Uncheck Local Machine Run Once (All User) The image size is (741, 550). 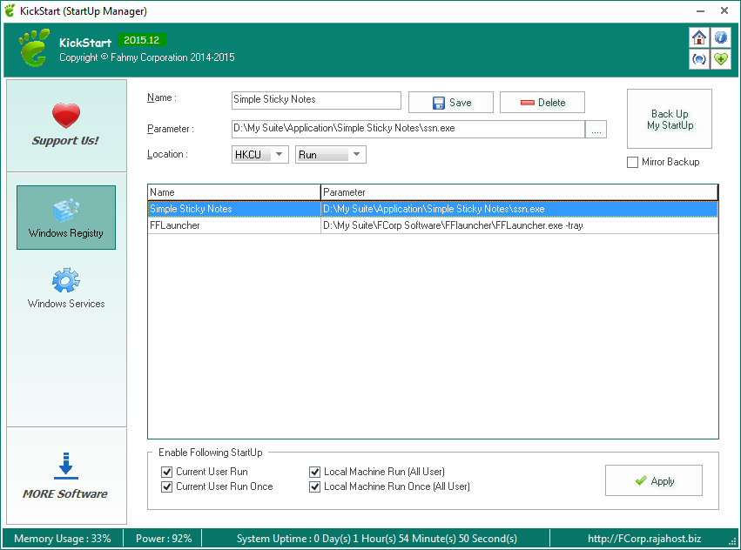click(x=314, y=486)
